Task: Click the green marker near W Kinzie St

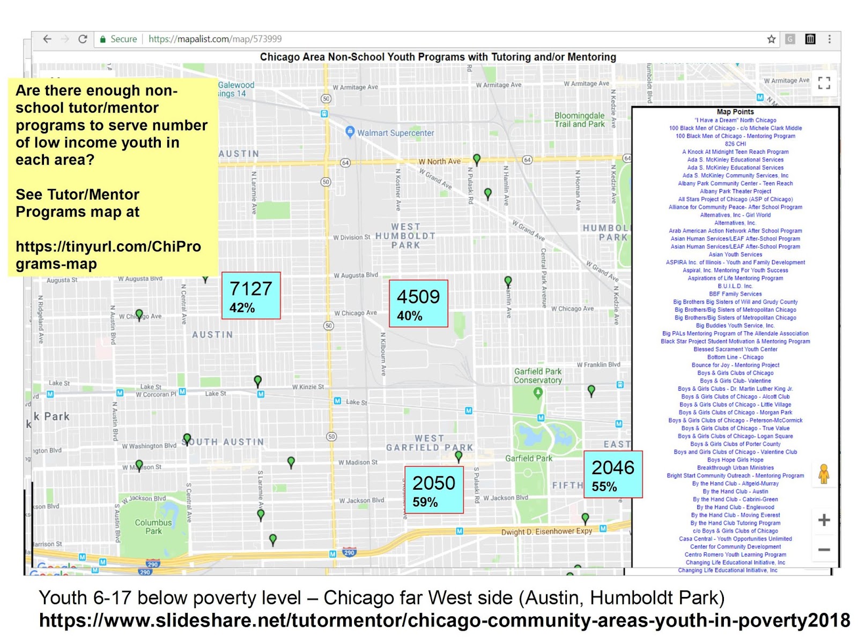Action: [x=258, y=381]
